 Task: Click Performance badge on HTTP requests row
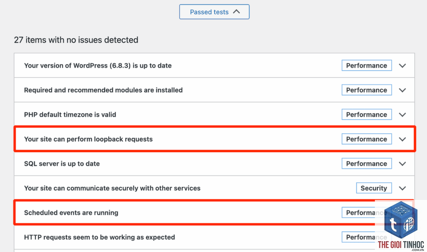(367, 237)
